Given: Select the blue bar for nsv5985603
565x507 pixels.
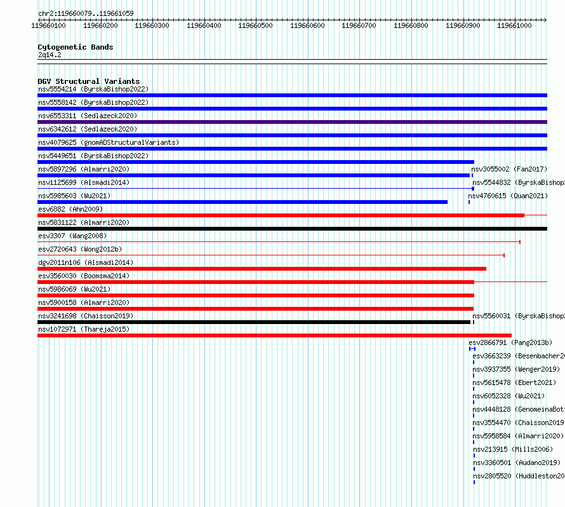Looking at the screenshot, I should click(x=243, y=202).
